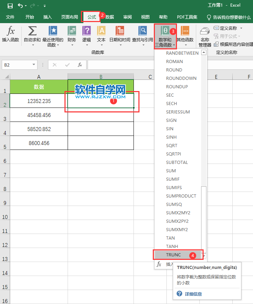Click the formula bar input field

tap(121, 65)
